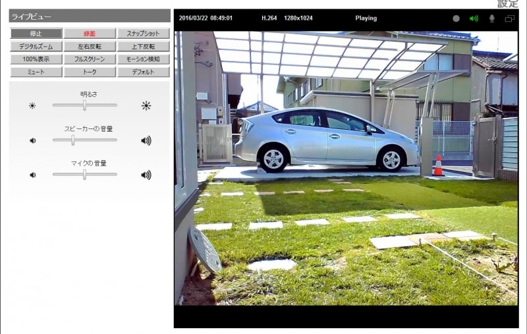Click the low volume icon for mic volume

click(32, 175)
